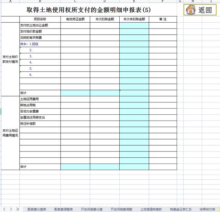Image resolution: width=220 pixels, height=212 pixels.
Task: Switch to 土地增值税缴款 sheet tab
Action: tap(151, 209)
